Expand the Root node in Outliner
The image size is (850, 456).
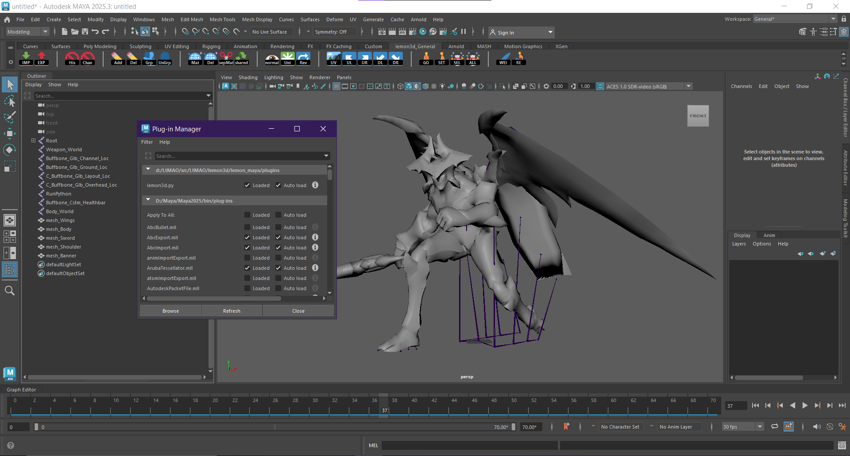33,141
